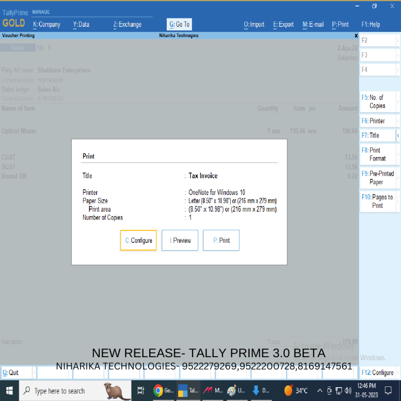Viewport: 401px width, 401px height.
Task: Open the Y: Data menu
Action: point(81,25)
